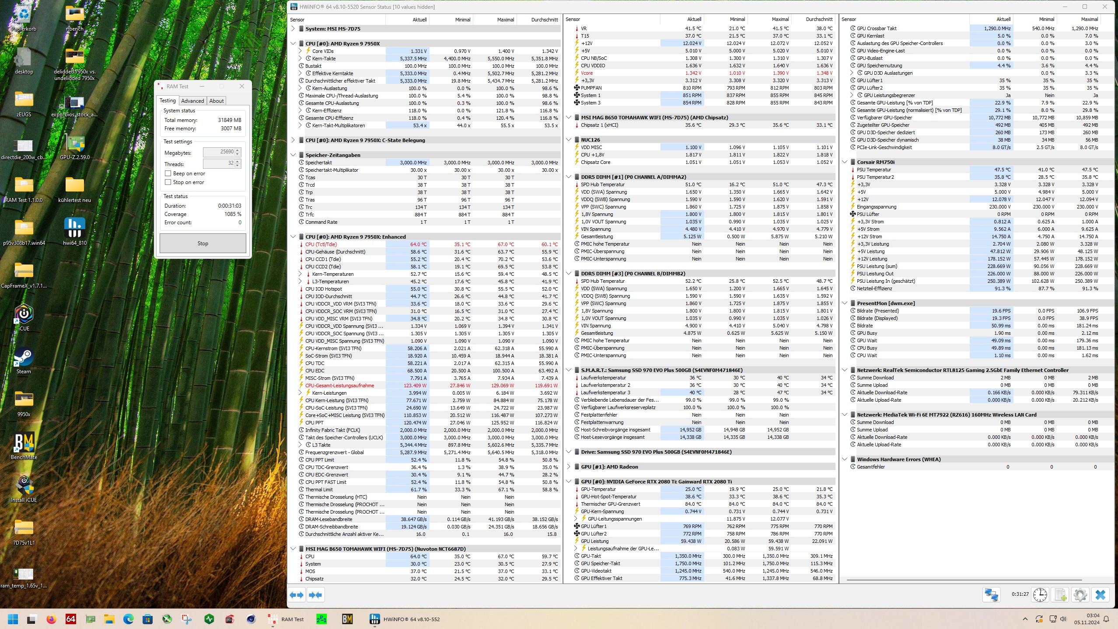Screen dimensions: 1118x629
Task: Click the Maximal header in third panel
Action: click(1078, 19)
